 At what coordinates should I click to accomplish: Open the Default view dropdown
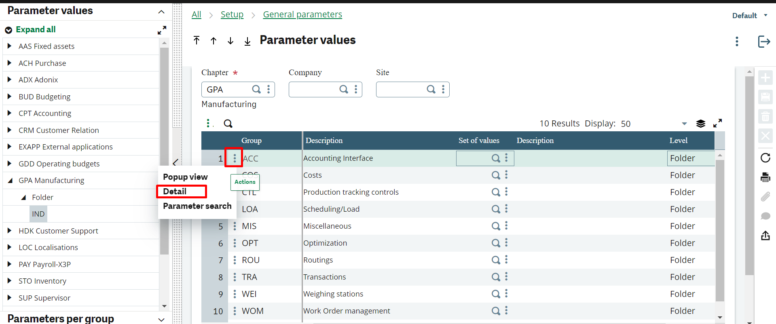[749, 15]
